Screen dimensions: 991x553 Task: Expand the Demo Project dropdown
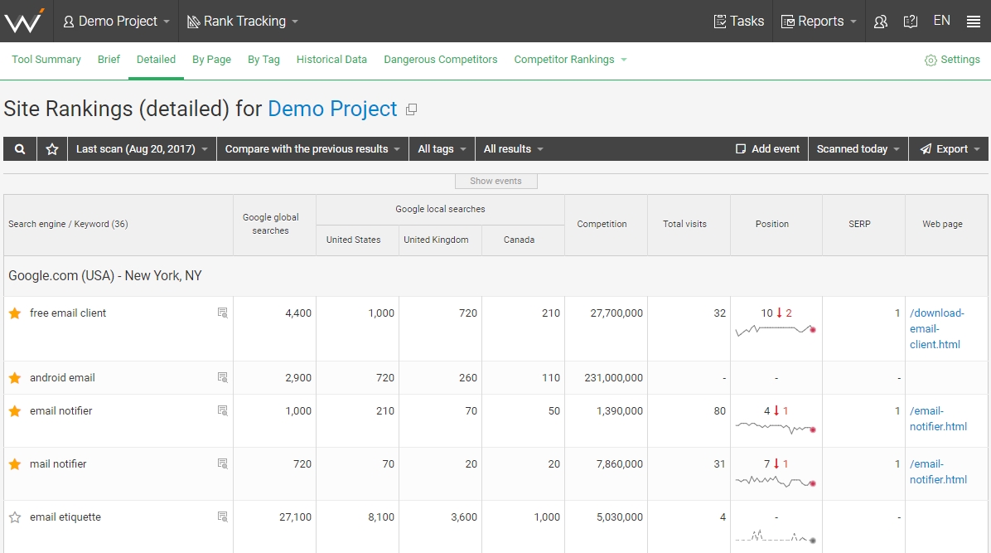pyautogui.click(x=116, y=21)
